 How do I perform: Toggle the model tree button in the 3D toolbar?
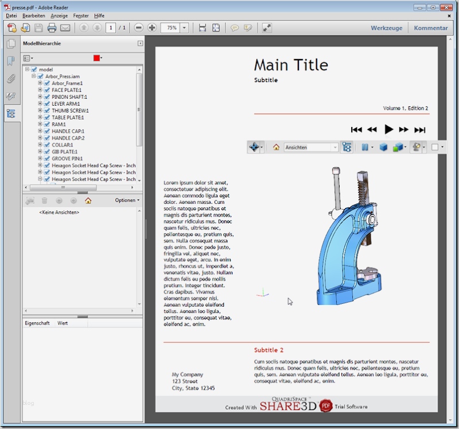click(347, 148)
